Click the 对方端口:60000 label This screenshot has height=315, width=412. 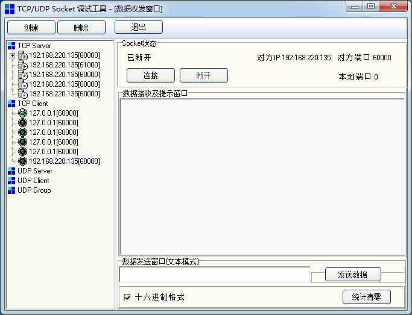[x=364, y=58]
